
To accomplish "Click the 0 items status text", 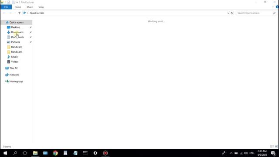I will coord(7,147).
